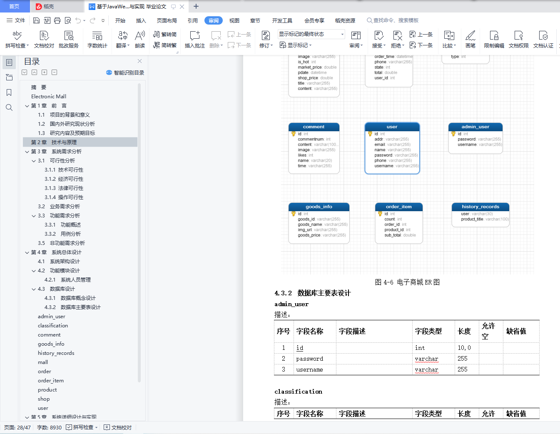The width and height of the screenshot is (560, 434).
Task: Open the quick access toolbar customize dropdown
Action: pyautogui.click(x=103, y=20)
